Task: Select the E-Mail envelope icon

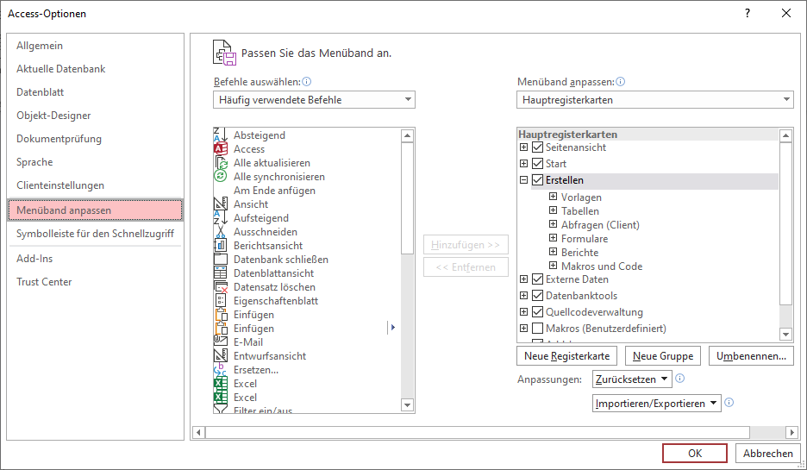Action: click(220, 342)
